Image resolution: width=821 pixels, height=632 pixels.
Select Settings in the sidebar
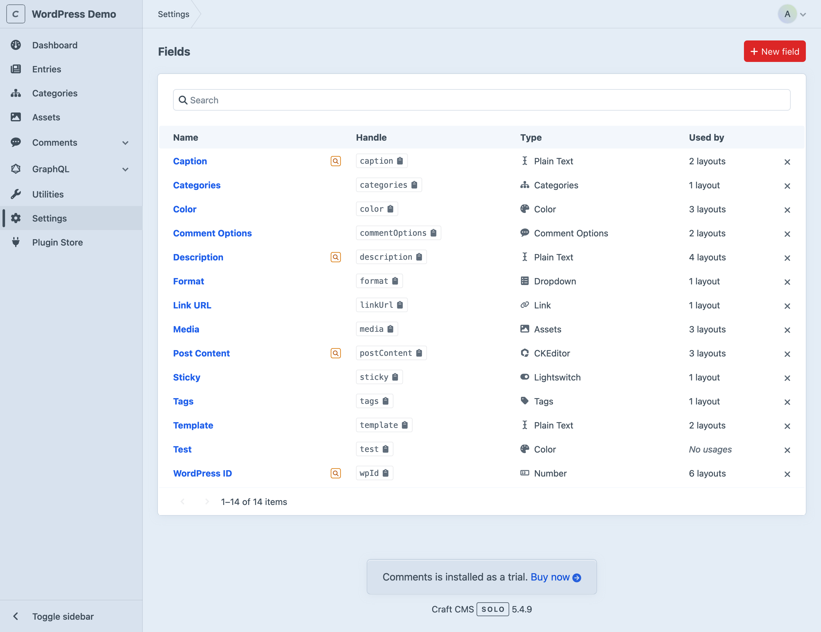[71, 218]
